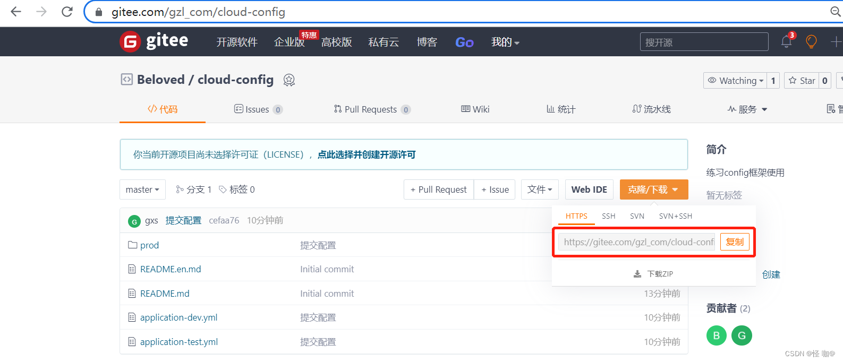
Task: Open the Wiki tab
Action: click(x=475, y=109)
